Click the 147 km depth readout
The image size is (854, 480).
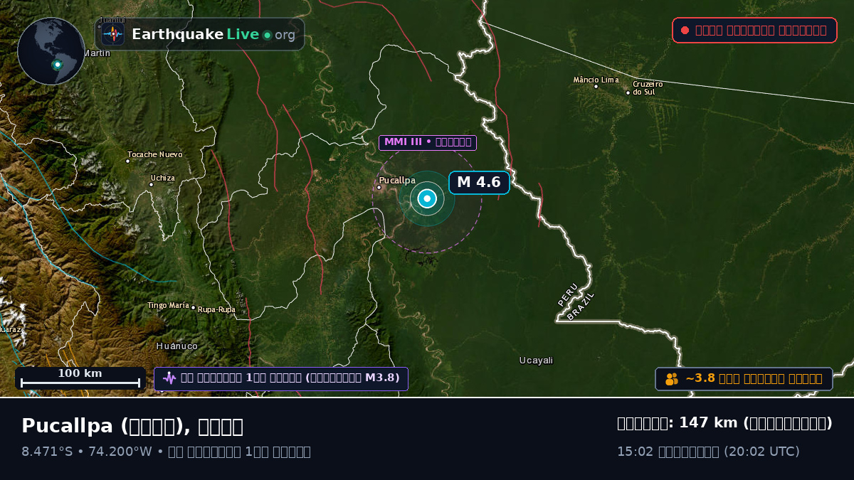click(x=724, y=423)
